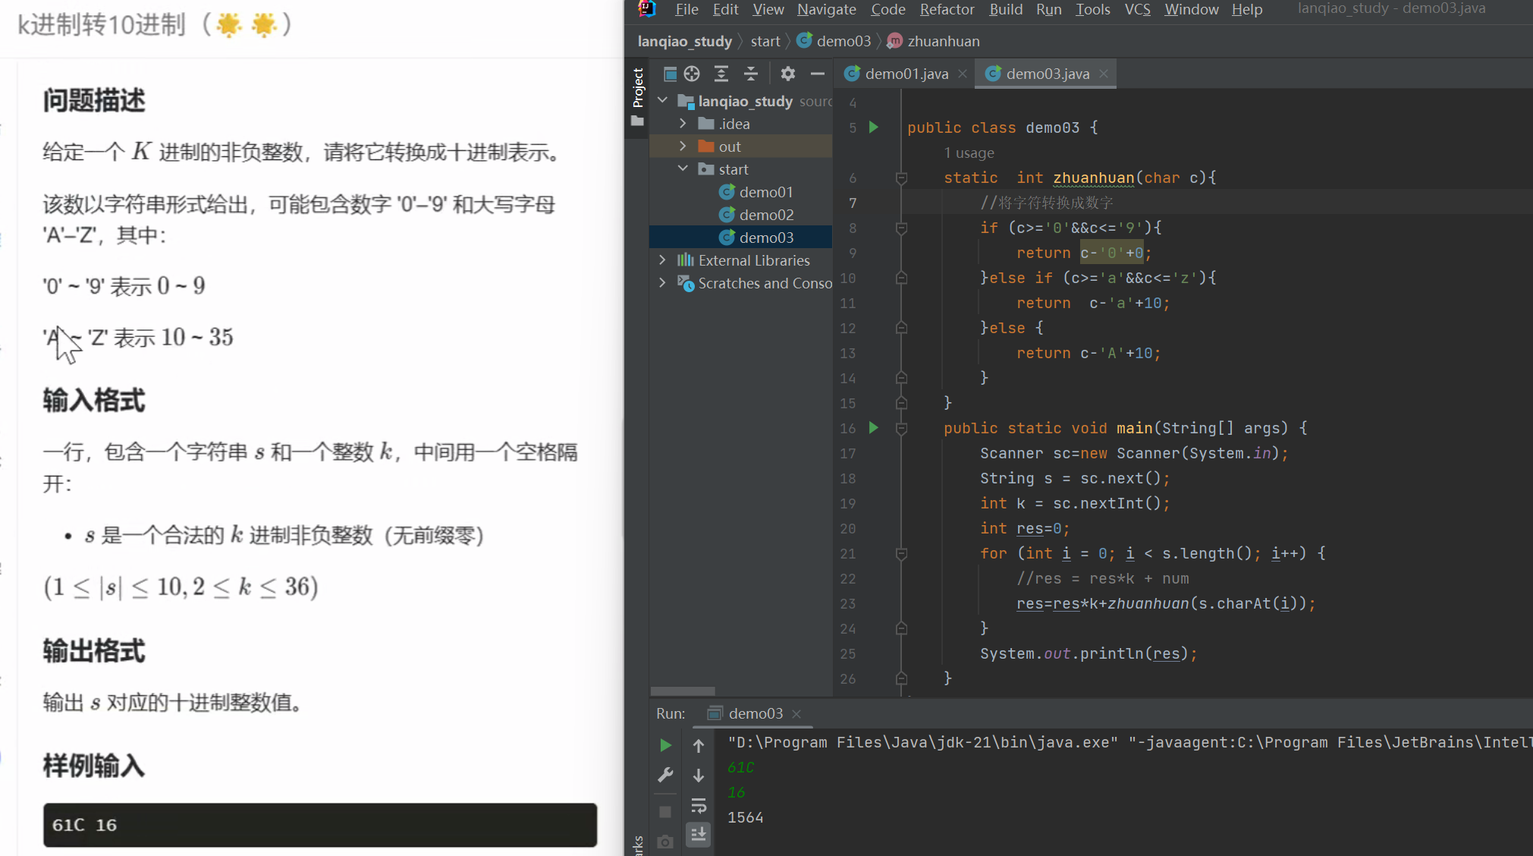Collapse the start folder
The height and width of the screenshot is (856, 1533).
pyautogui.click(x=683, y=168)
